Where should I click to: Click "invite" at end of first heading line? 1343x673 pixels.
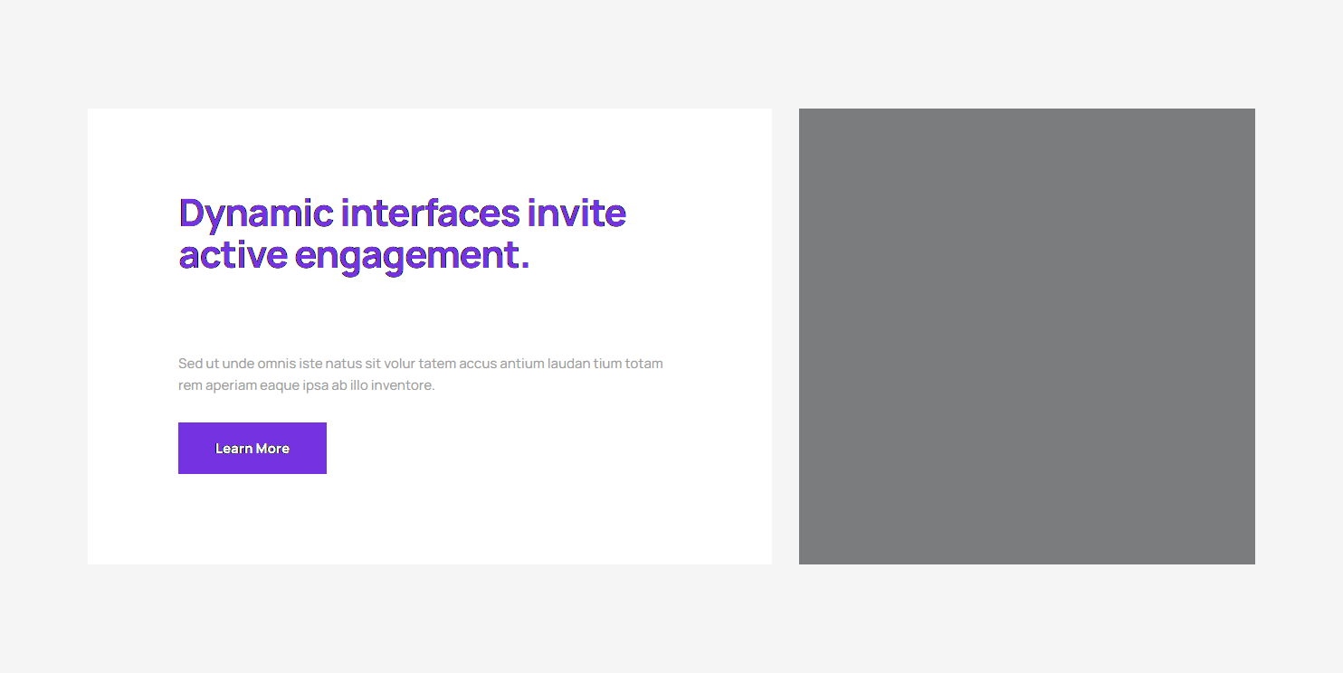click(x=576, y=214)
